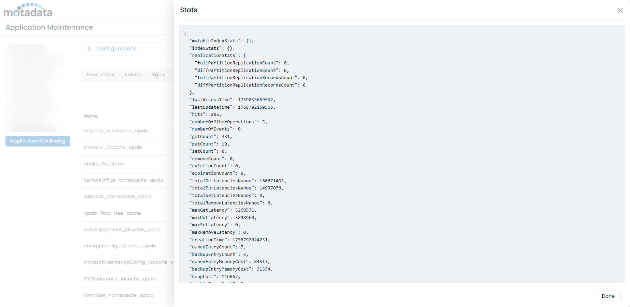Switch to the Elastic tab
Viewport: 630px width, 307px height.
tap(133, 75)
